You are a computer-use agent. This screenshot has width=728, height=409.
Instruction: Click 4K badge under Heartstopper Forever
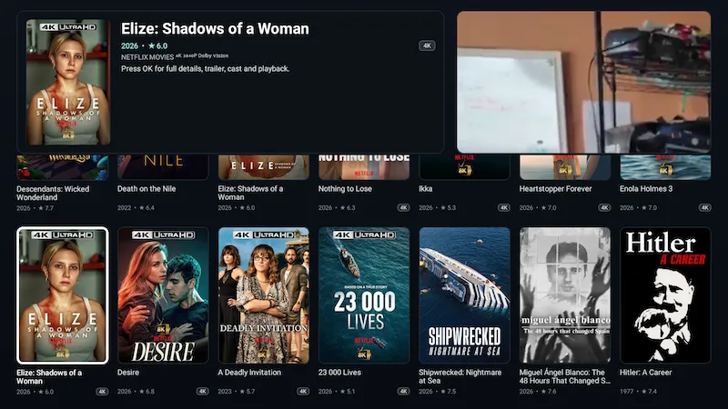tap(604, 208)
